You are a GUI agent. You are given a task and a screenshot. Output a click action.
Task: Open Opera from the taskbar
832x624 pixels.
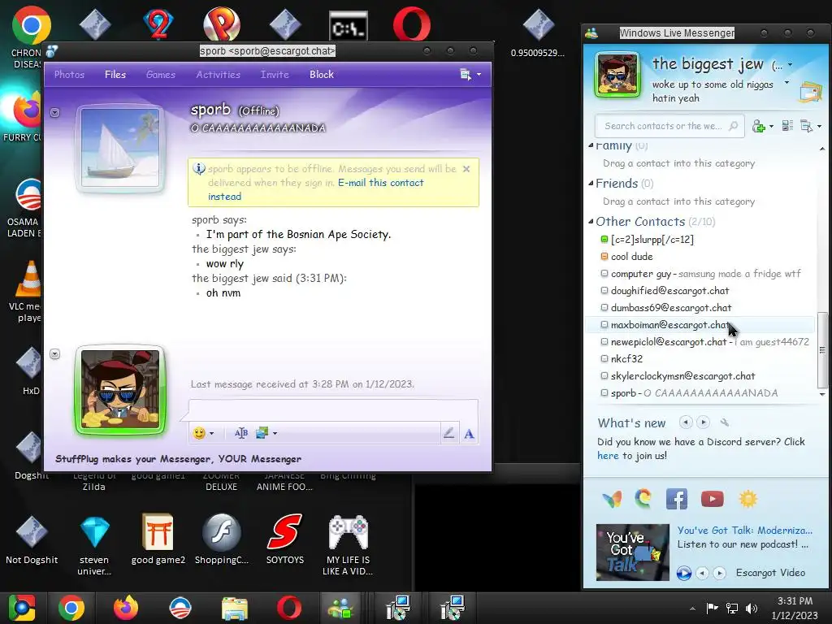click(x=289, y=608)
